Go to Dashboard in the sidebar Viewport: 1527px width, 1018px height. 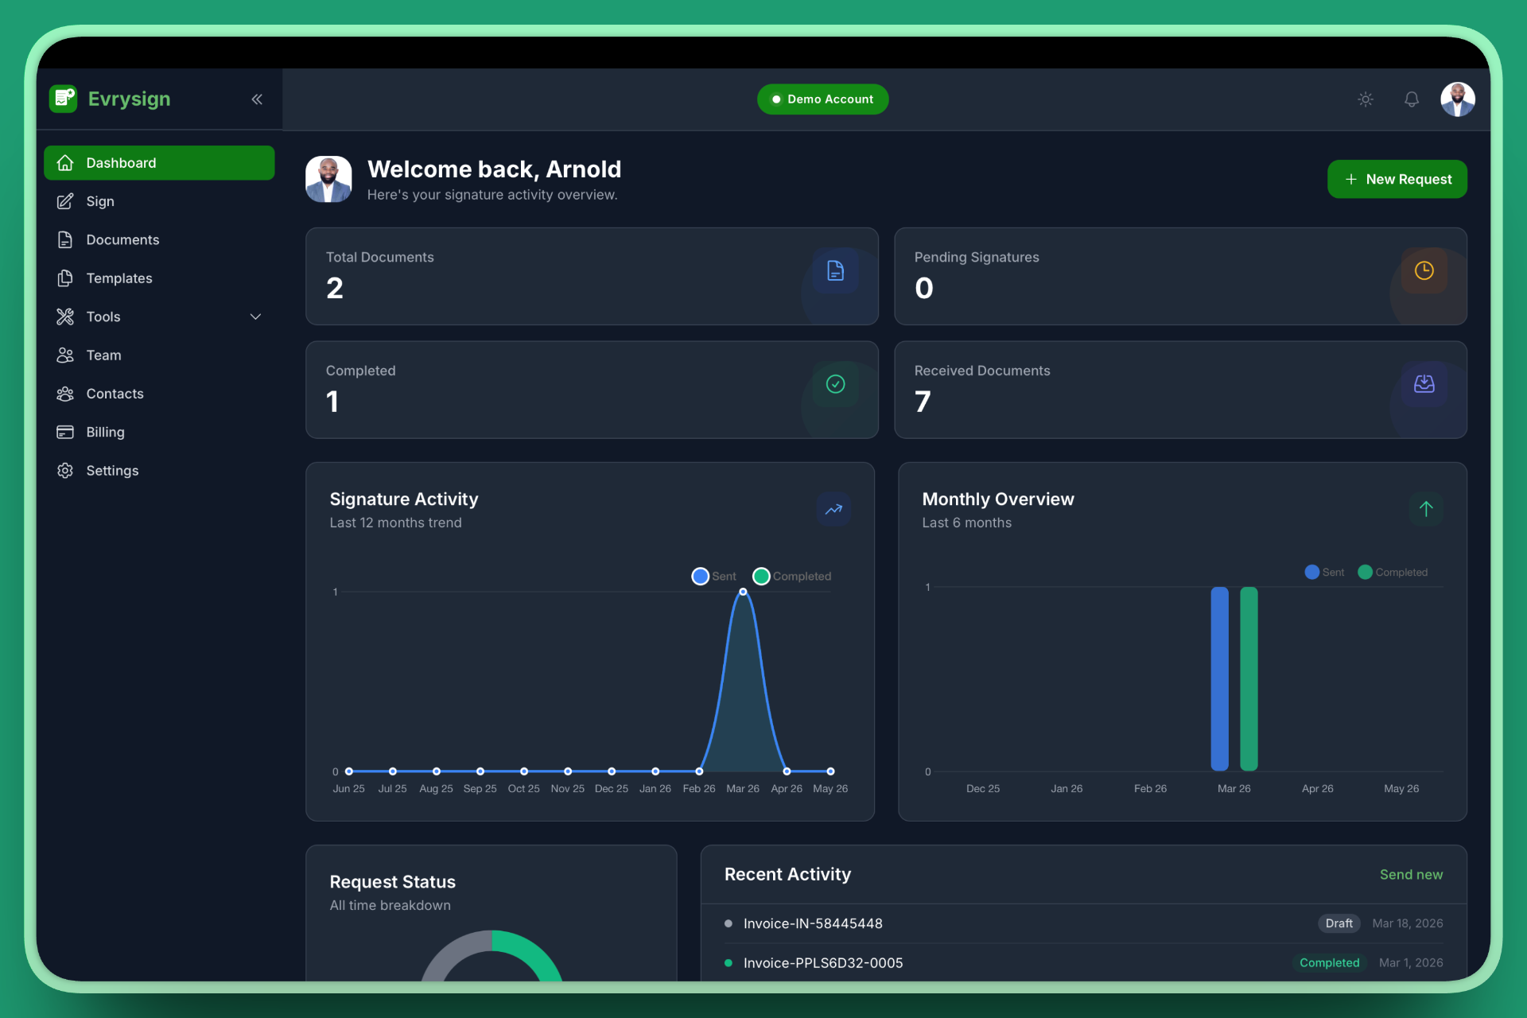[x=159, y=163]
